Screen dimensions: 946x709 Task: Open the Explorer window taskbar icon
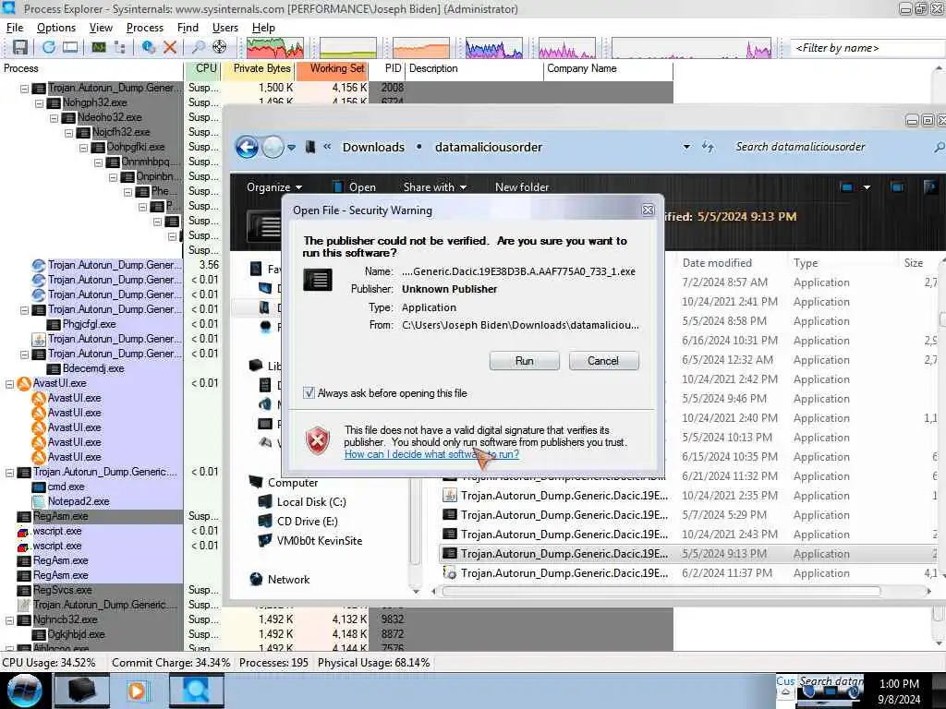82,691
